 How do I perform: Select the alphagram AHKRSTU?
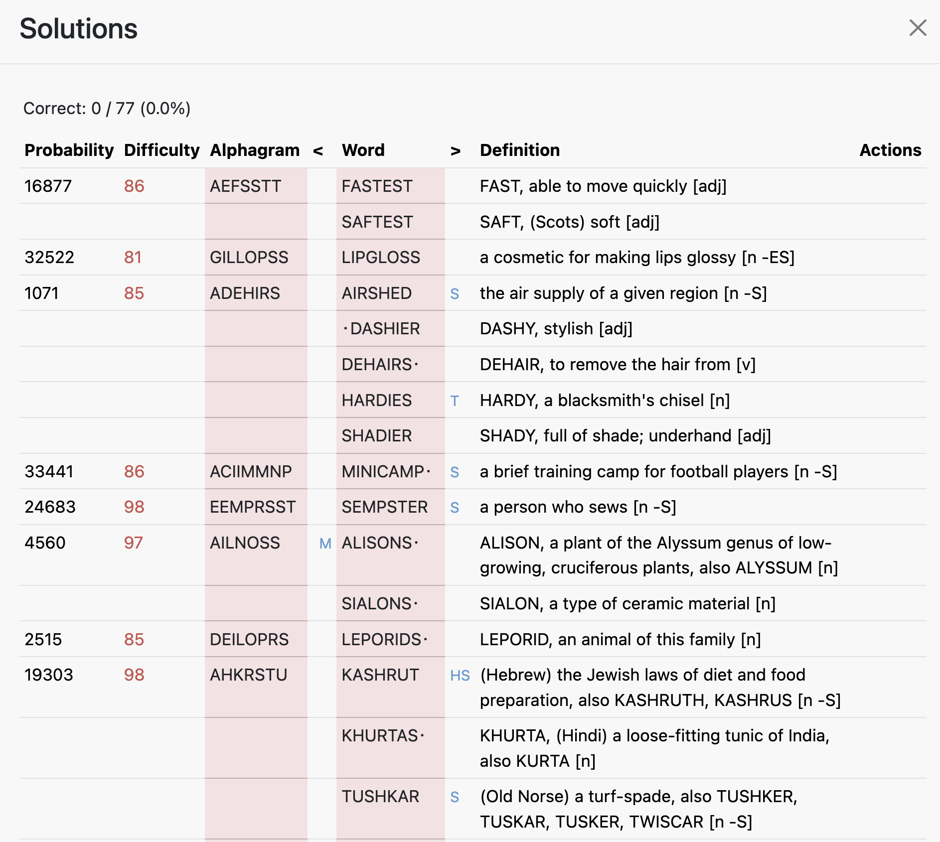pos(248,675)
